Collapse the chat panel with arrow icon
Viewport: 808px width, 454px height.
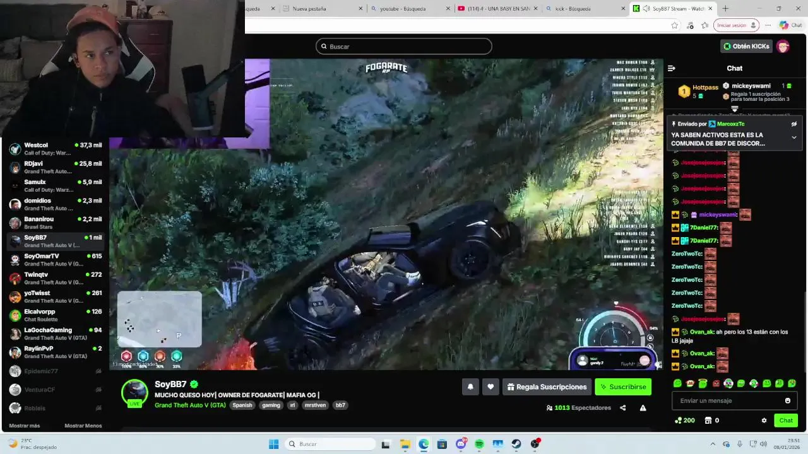point(672,68)
